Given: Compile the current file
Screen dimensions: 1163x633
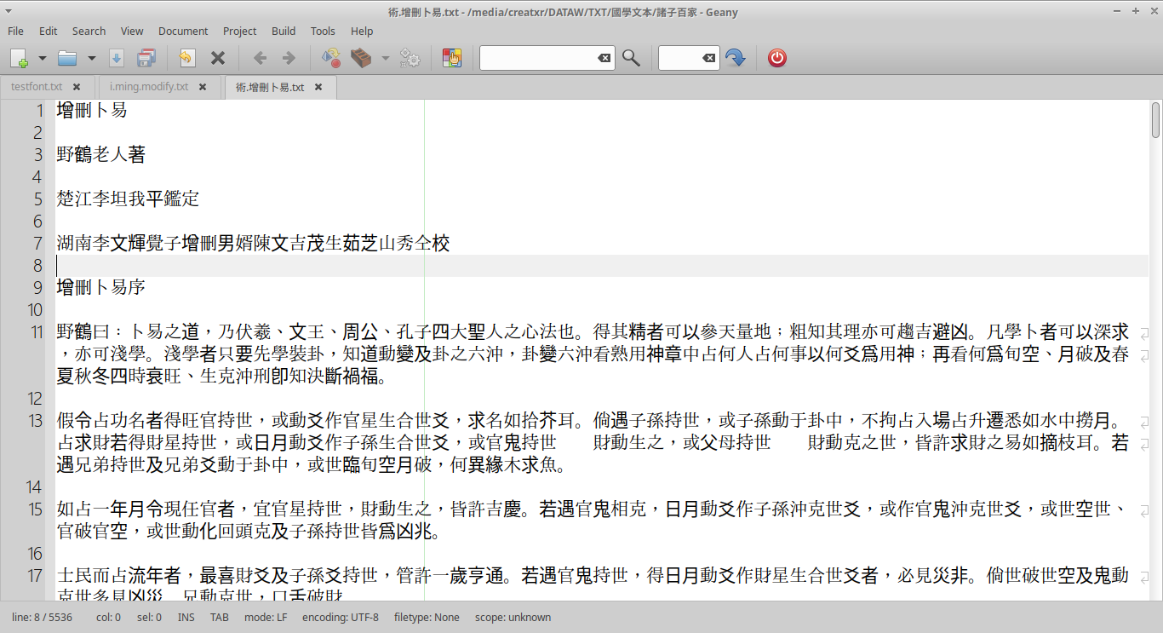Looking at the screenshot, I should (x=330, y=58).
